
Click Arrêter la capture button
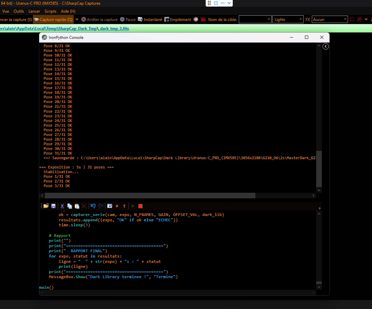pyautogui.click(x=99, y=20)
